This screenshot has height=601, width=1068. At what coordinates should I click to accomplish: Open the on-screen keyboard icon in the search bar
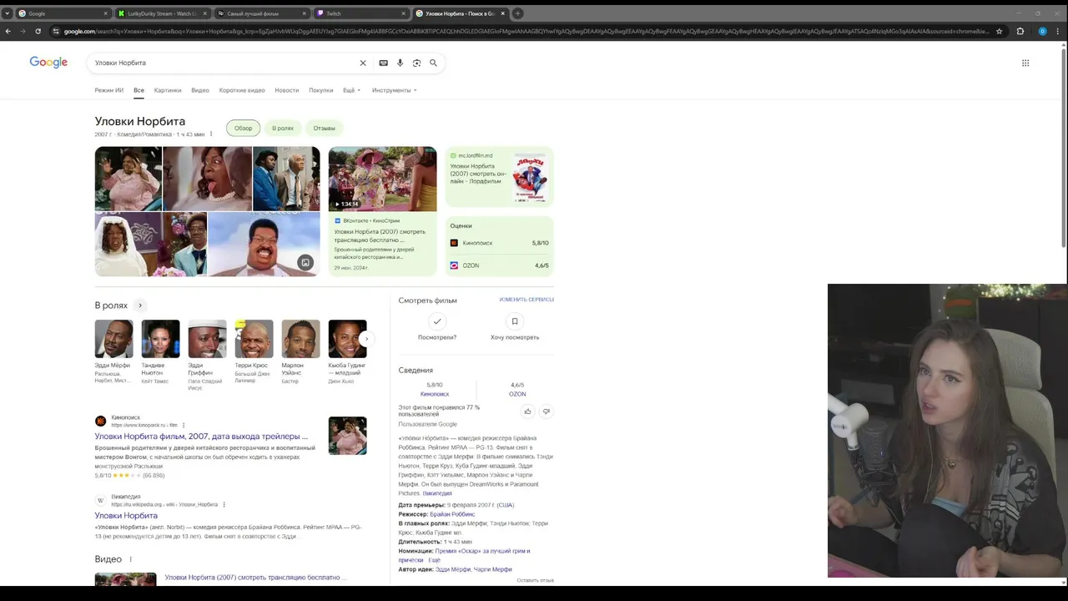(383, 63)
